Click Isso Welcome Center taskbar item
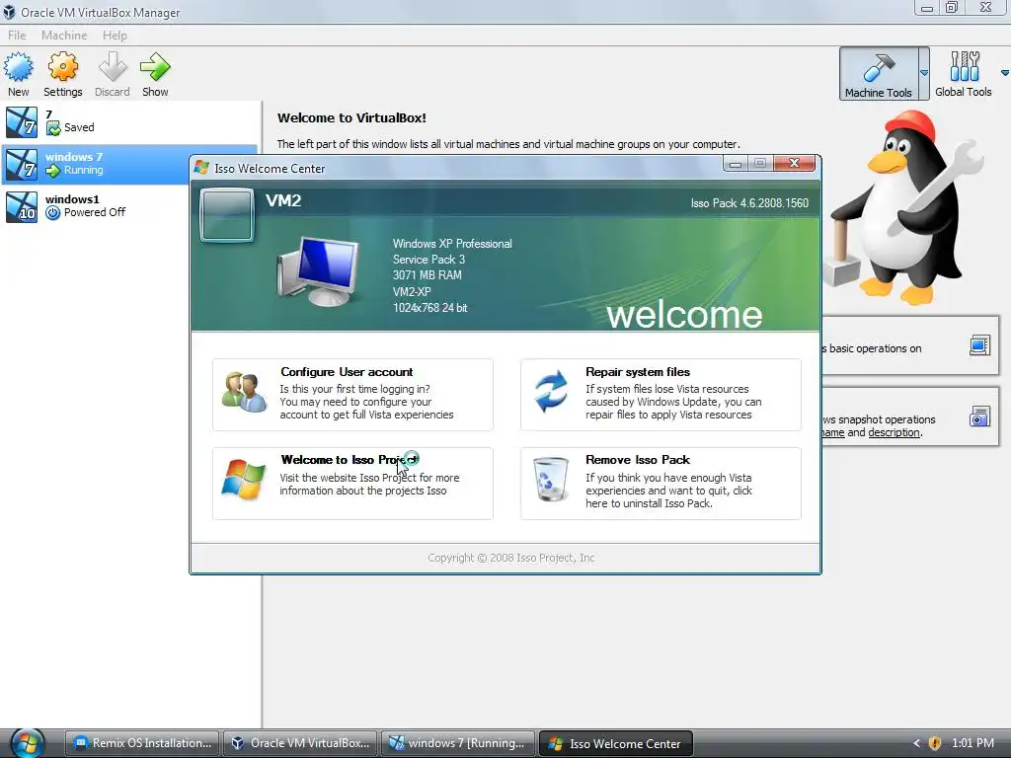The height and width of the screenshot is (758, 1011). click(616, 743)
